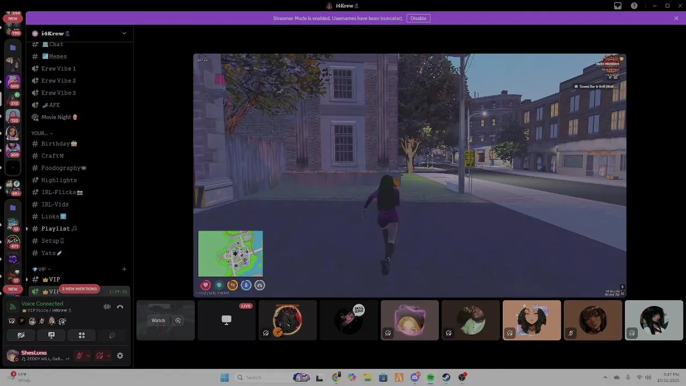Toggle microphone mute in user panel

pos(79,355)
